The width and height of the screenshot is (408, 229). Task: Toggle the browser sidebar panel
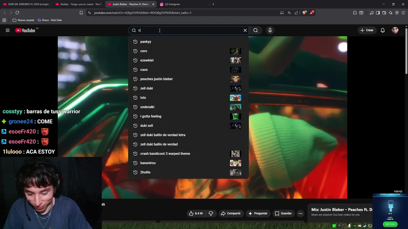(378, 13)
